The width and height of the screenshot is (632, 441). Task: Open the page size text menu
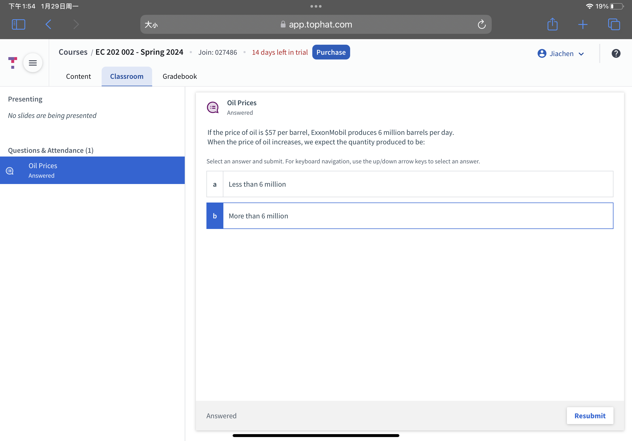point(151,25)
